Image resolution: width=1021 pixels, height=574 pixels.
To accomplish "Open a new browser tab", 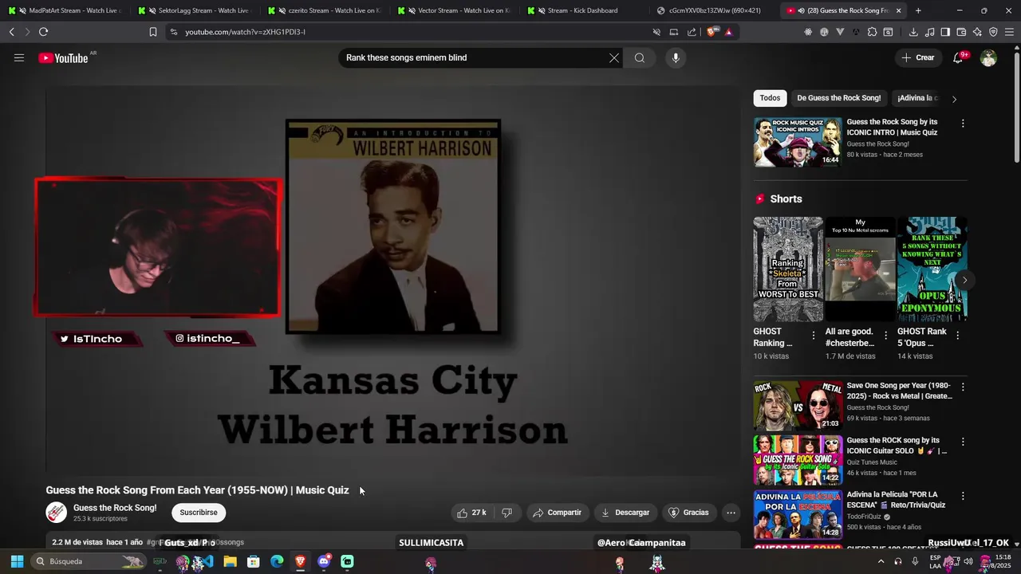I will click(918, 10).
